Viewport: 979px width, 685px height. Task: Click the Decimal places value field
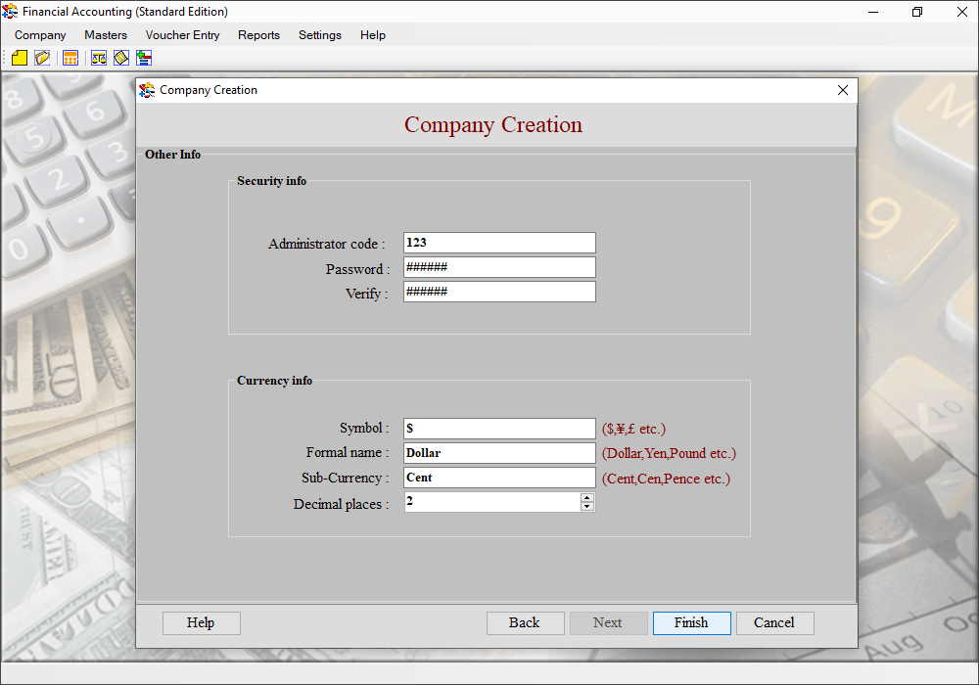492,502
